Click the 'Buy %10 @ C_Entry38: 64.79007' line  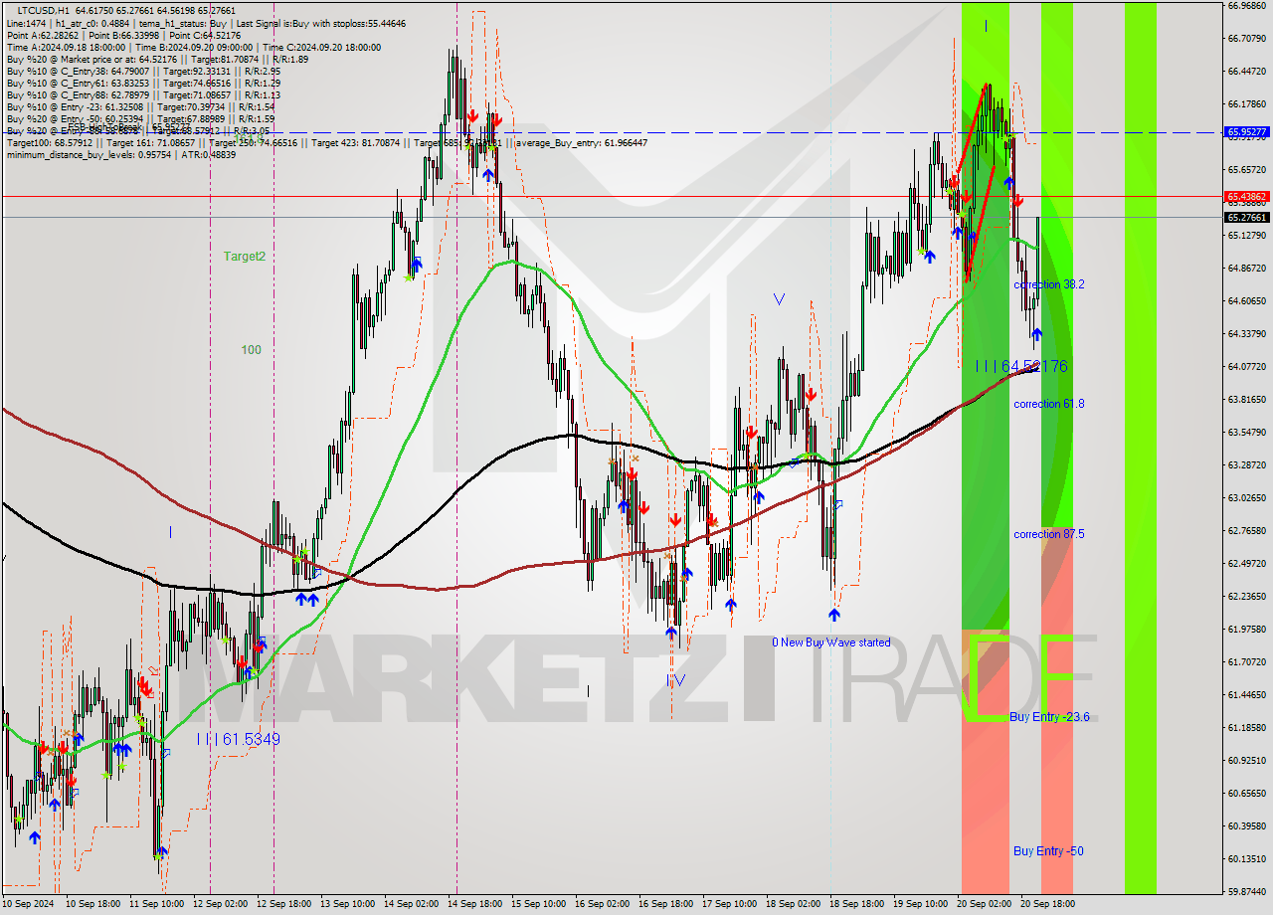click(143, 71)
